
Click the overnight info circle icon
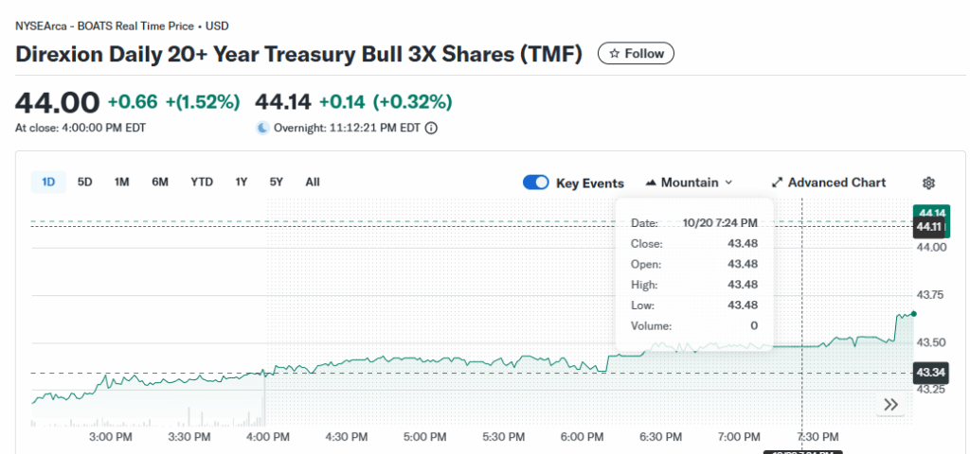431,128
